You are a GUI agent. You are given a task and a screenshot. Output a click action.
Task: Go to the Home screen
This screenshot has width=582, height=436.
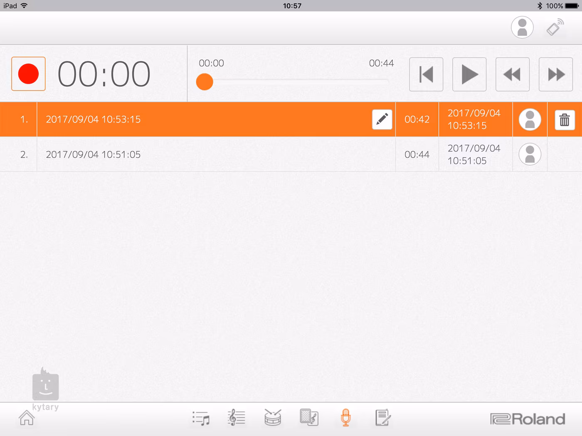coord(27,418)
